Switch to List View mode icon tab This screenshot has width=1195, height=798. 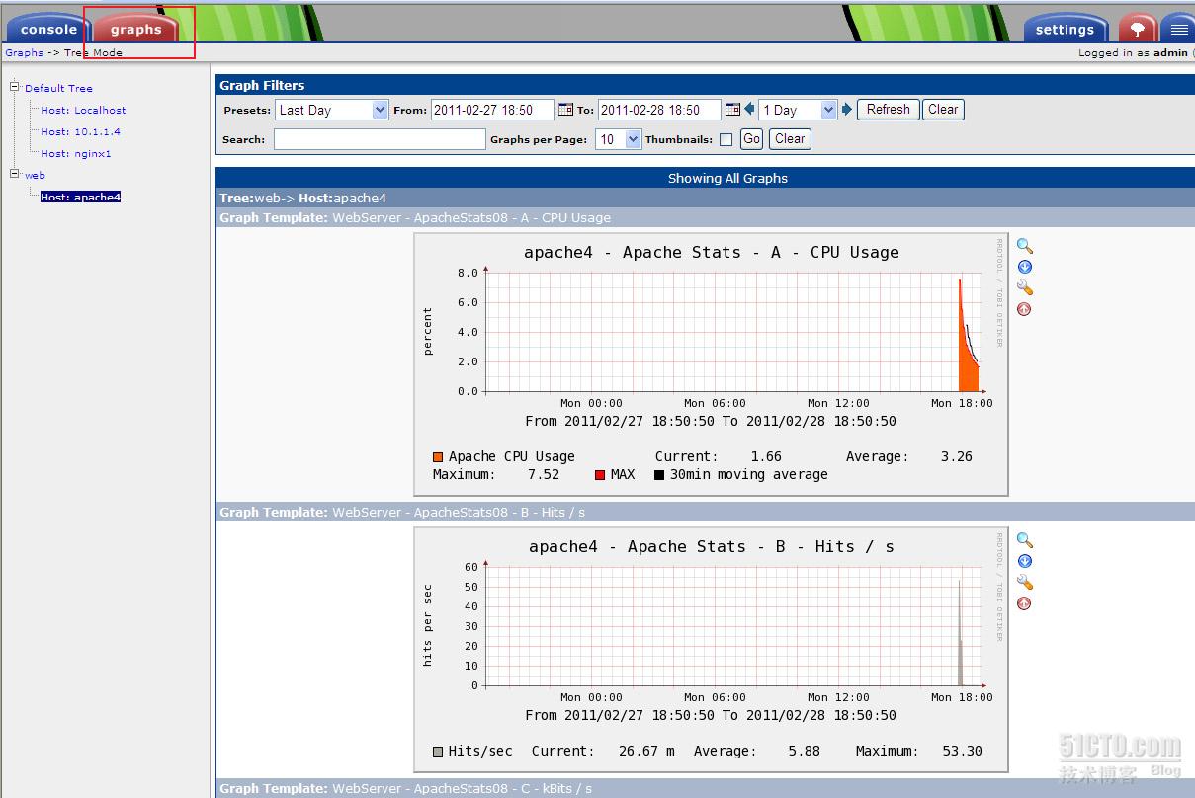1178,29
